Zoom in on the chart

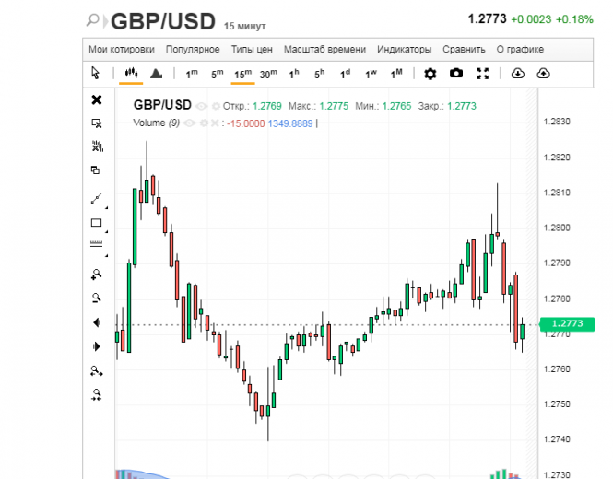(96, 275)
